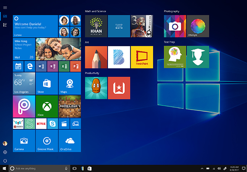Launch the Minecraft tile
This screenshot has width=247, height=172.
tap(70, 106)
